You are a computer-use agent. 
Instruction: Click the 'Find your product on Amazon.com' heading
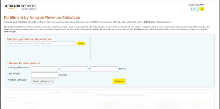[x=29, y=39]
